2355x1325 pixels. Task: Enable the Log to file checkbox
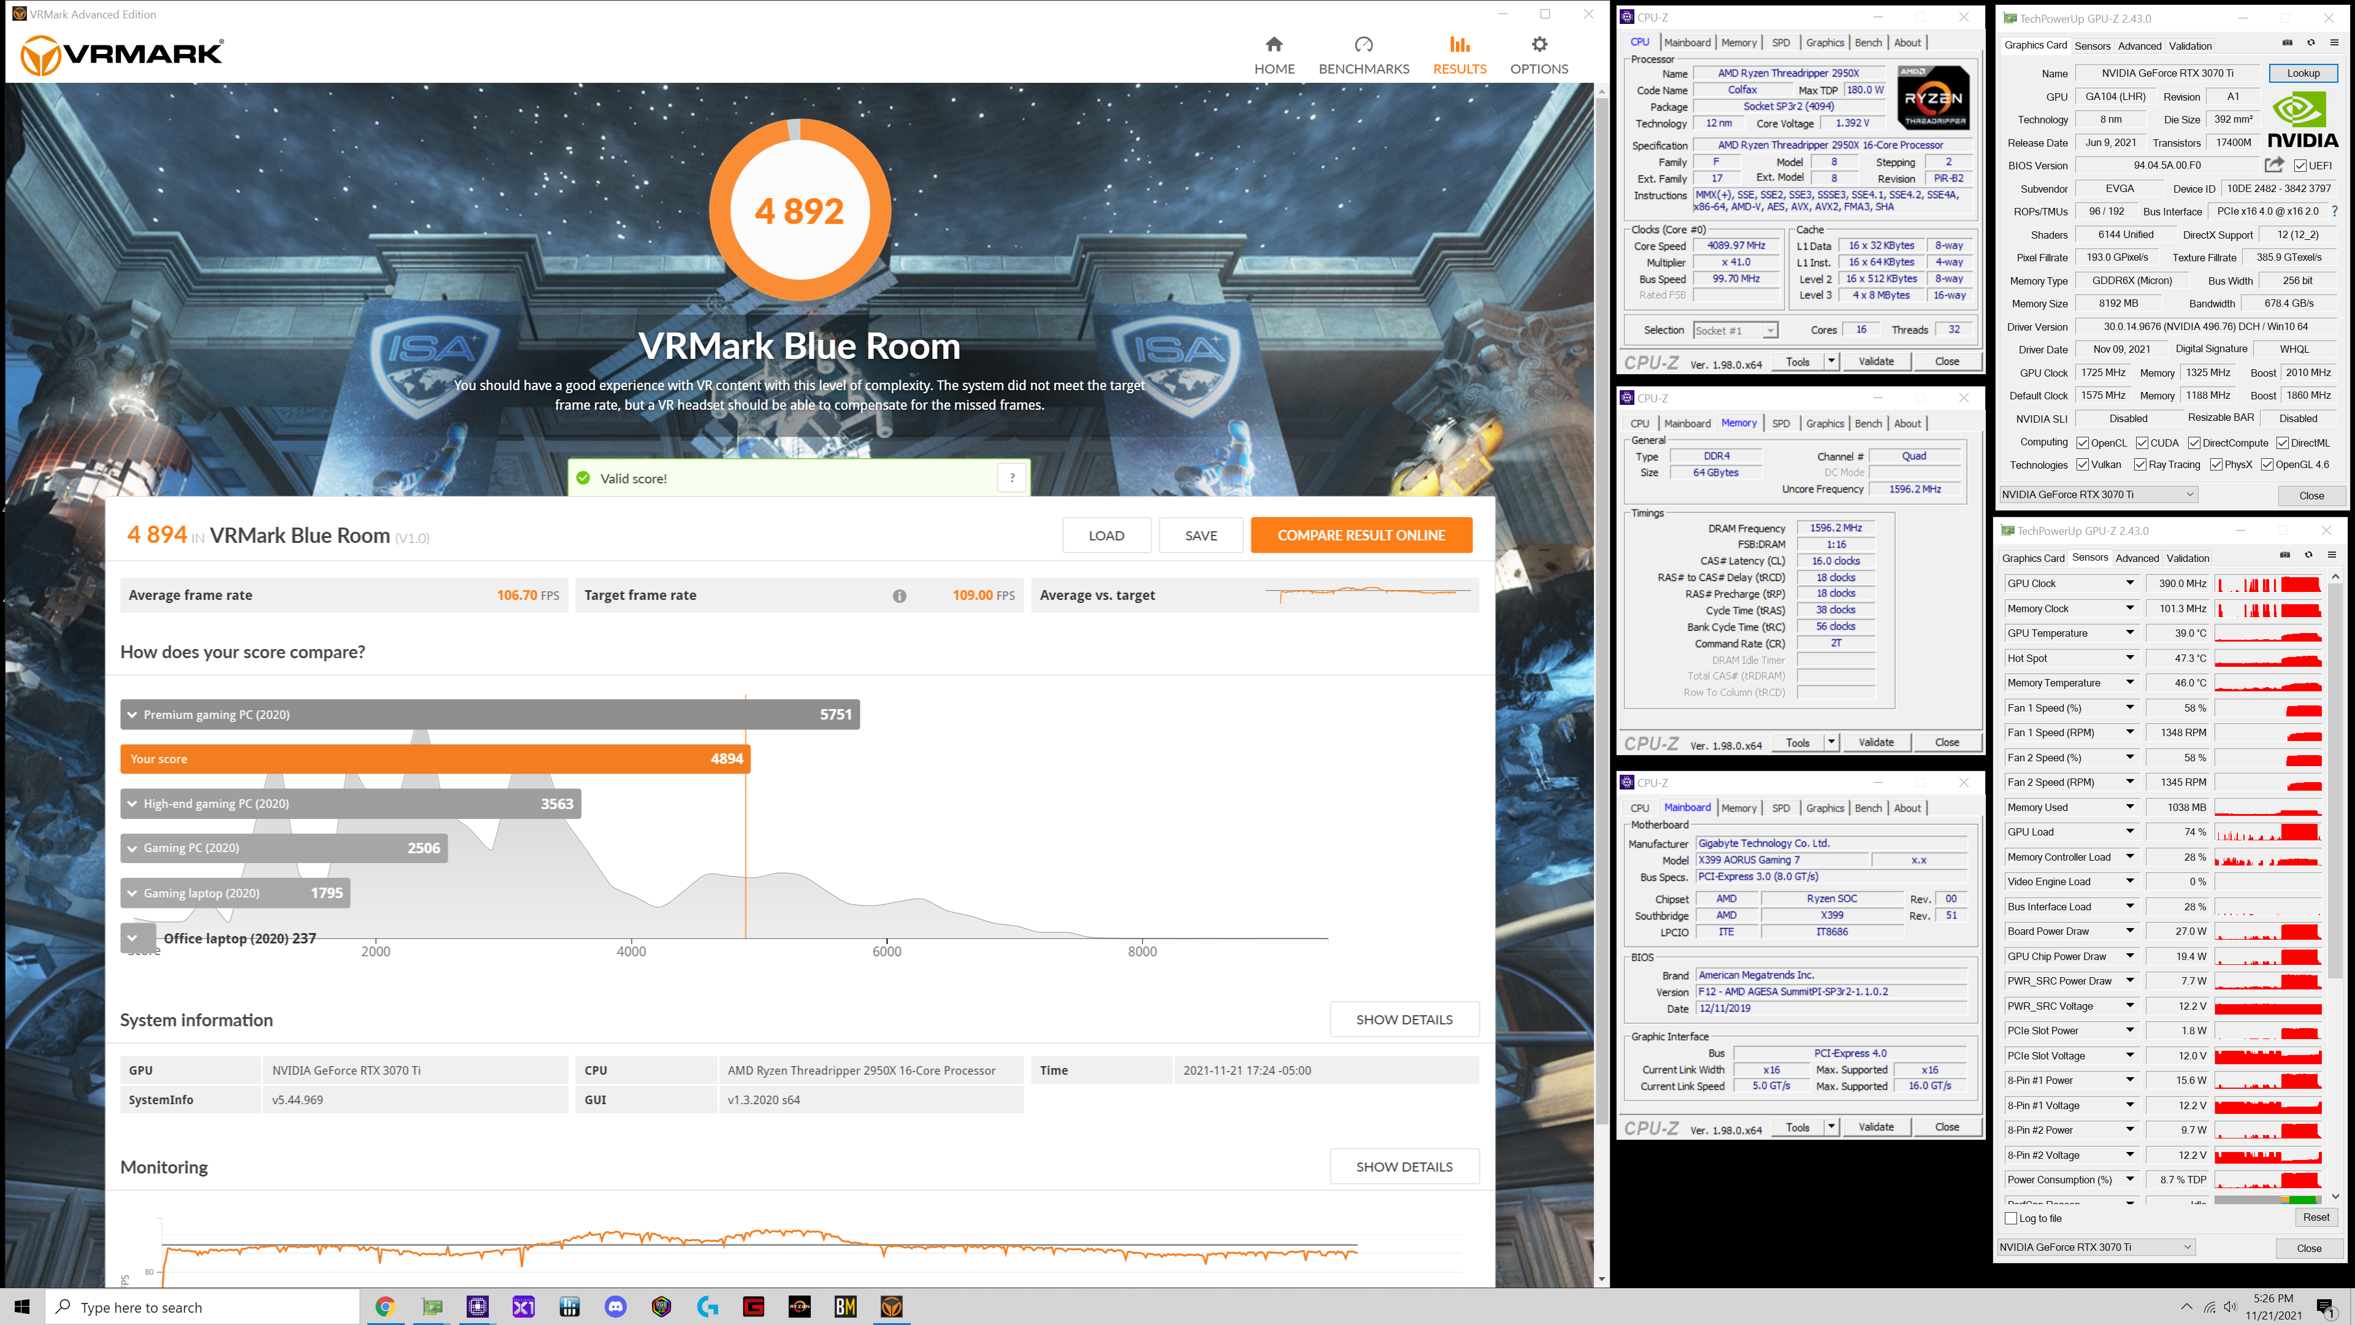[2012, 1218]
